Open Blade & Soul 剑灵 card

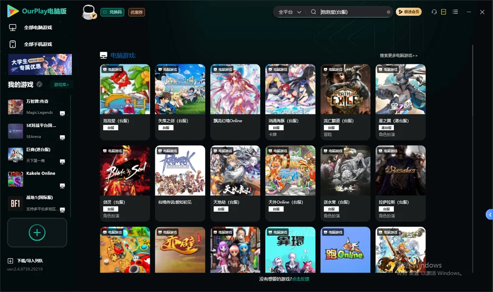pyautogui.click(x=125, y=183)
